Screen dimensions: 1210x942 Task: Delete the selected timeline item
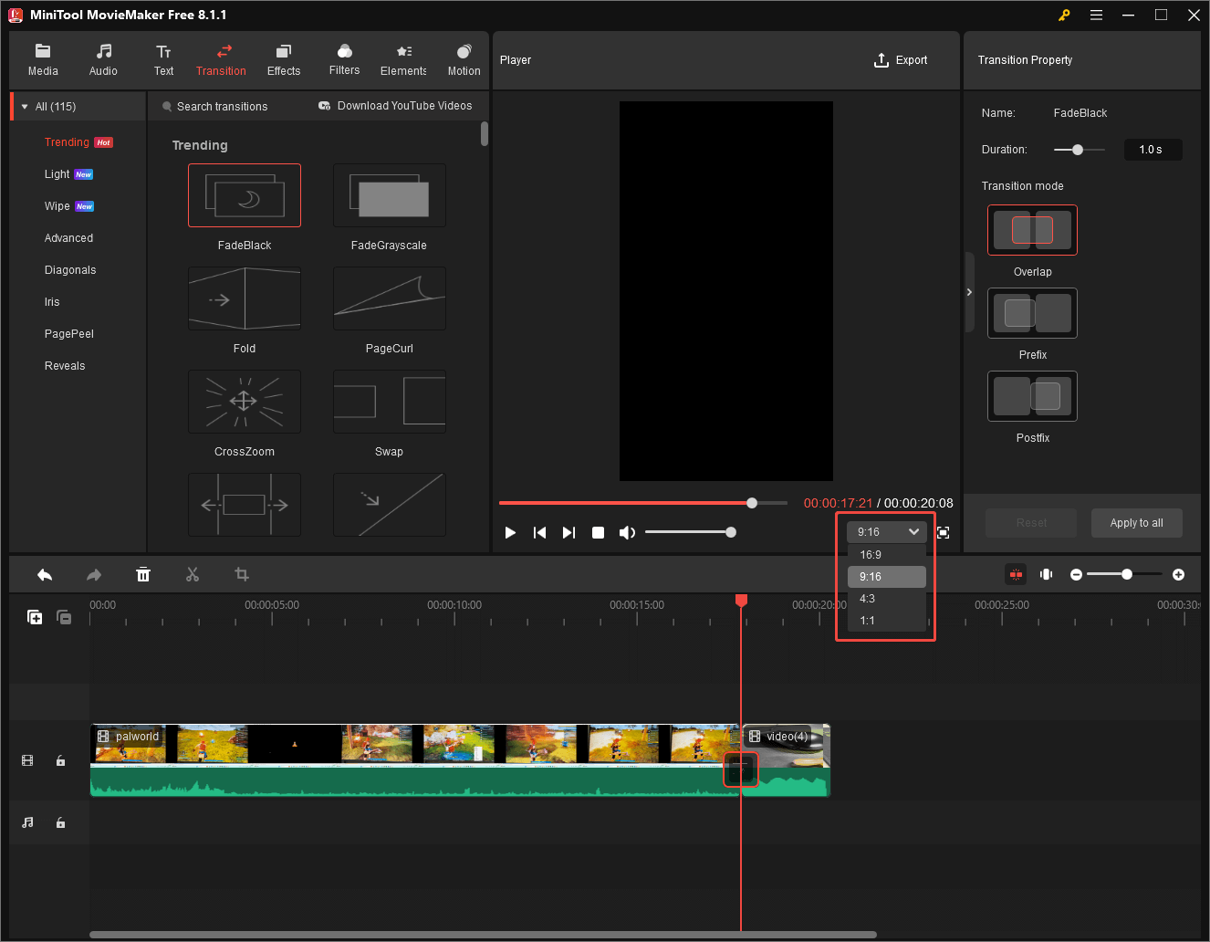(143, 574)
